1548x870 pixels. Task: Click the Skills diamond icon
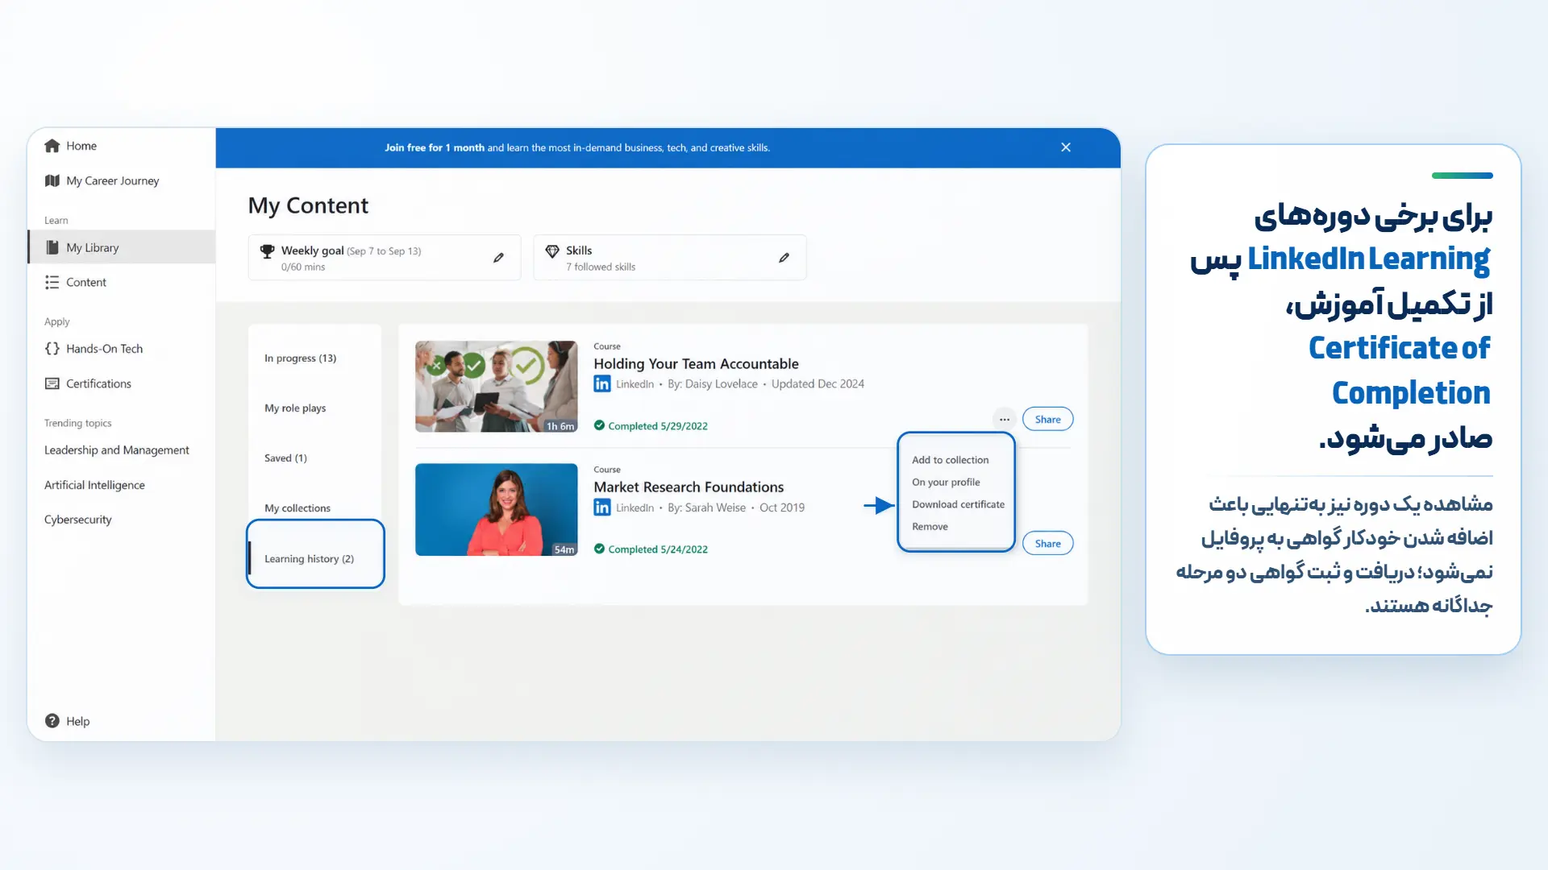point(552,251)
